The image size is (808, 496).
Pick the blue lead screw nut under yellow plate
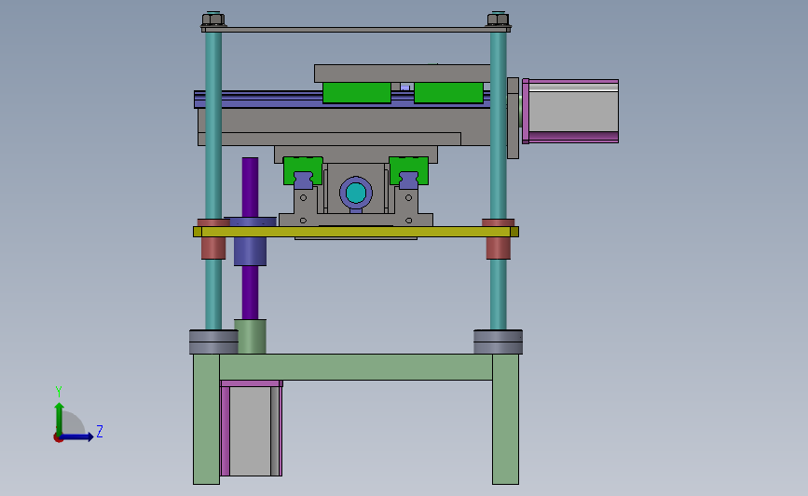[x=250, y=251]
